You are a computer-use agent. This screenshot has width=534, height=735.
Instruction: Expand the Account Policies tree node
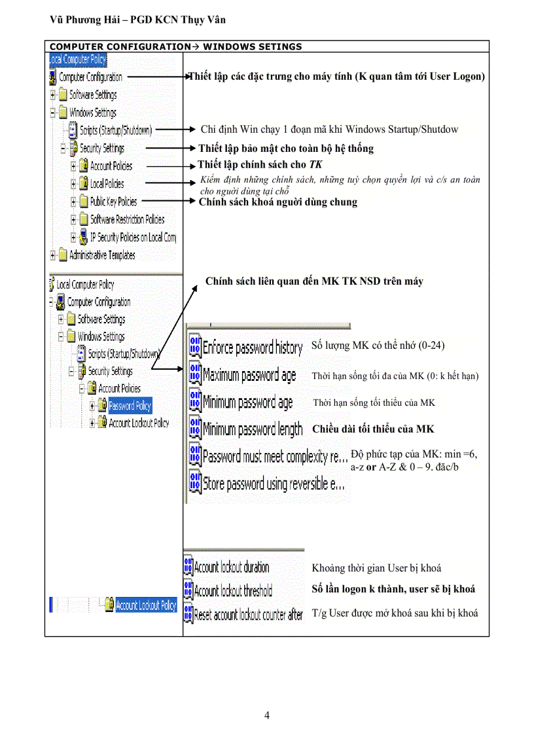click(x=72, y=166)
